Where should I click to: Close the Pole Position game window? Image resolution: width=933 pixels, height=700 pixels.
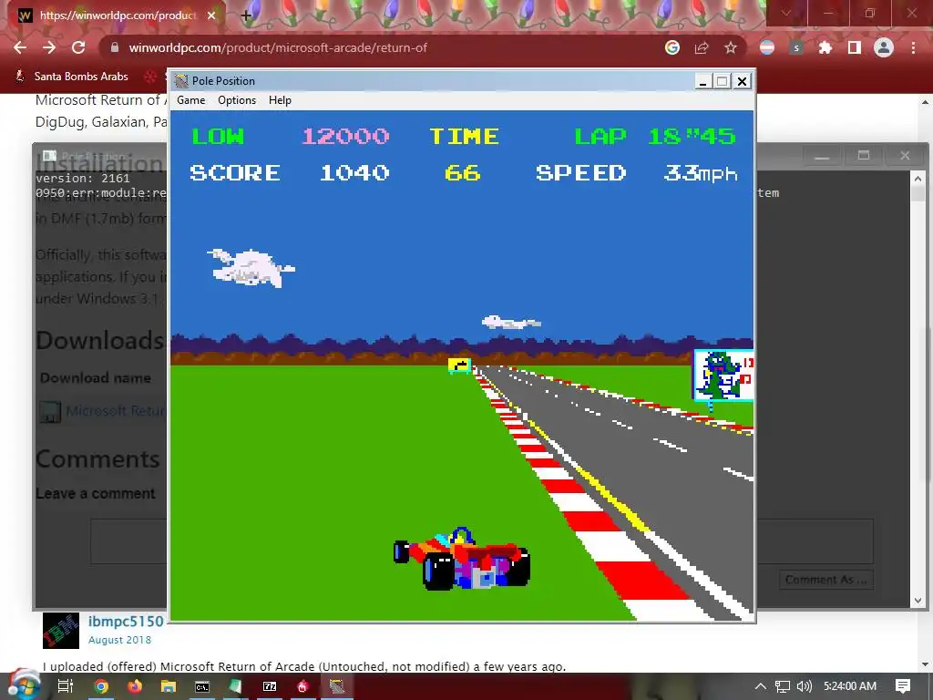742,81
